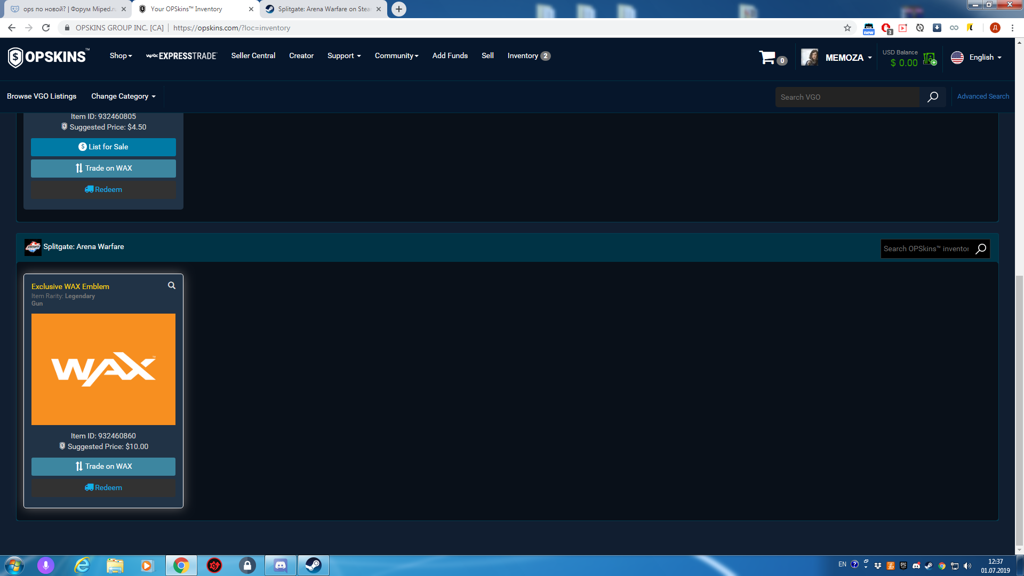Click the EN keyboard language indicator

pos(842,564)
